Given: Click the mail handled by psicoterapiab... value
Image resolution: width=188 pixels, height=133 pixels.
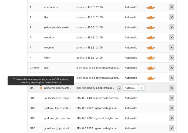Looking at the screenshot, I should pos(95,88).
